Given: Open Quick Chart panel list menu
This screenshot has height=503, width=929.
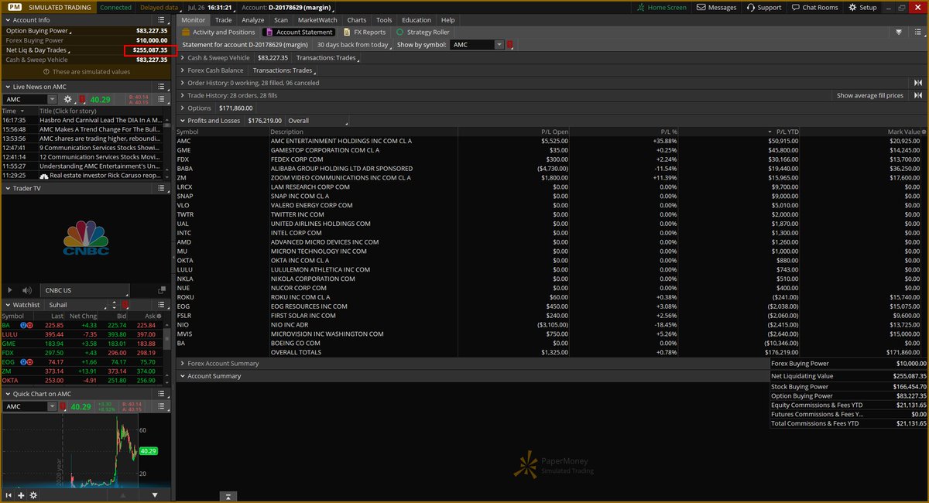Looking at the screenshot, I should click(x=162, y=394).
